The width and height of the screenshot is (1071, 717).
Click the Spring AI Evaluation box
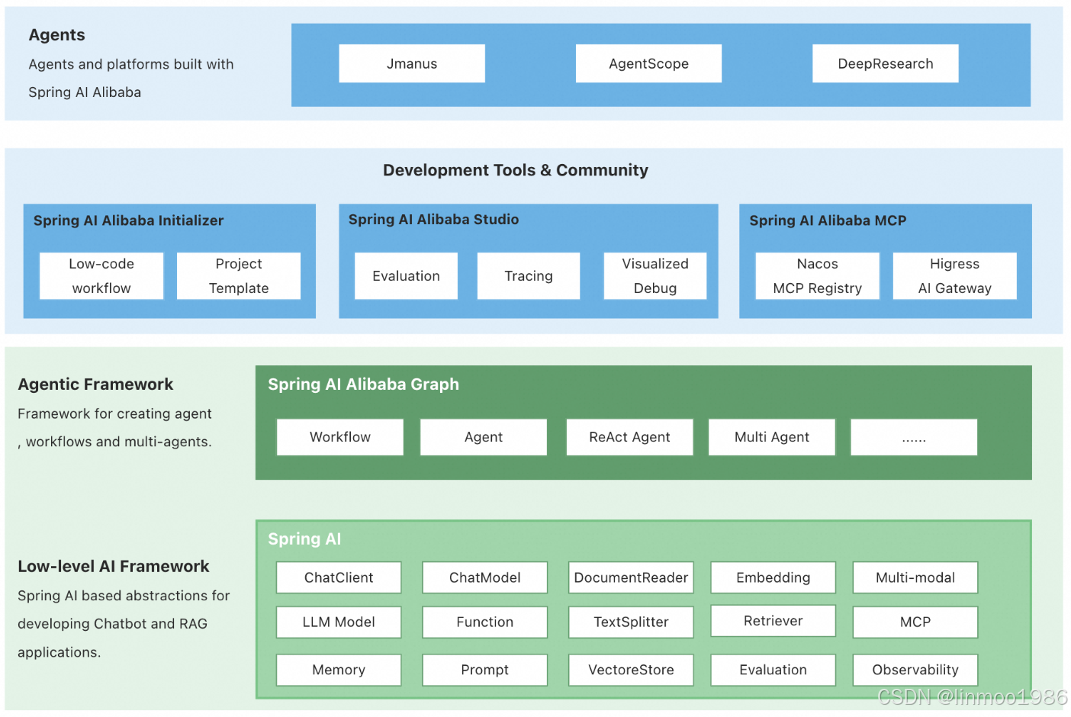[x=773, y=670]
